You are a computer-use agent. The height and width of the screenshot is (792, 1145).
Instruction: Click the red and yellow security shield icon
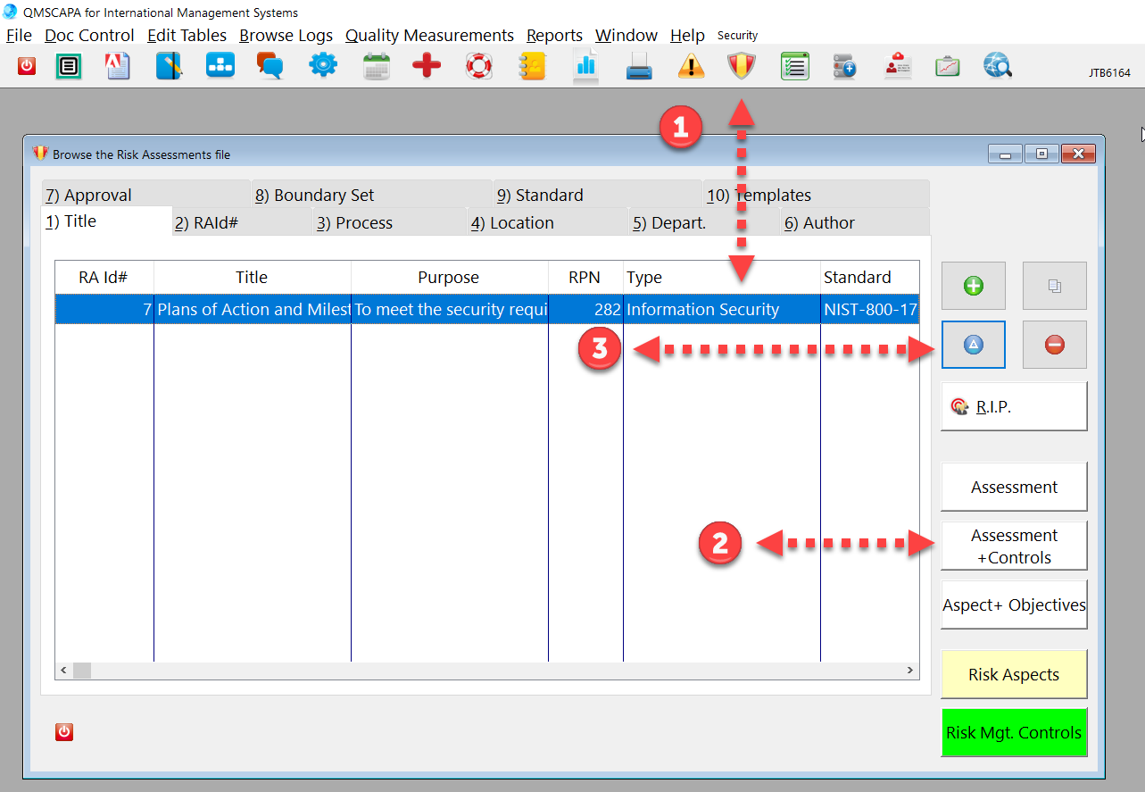click(x=741, y=66)
